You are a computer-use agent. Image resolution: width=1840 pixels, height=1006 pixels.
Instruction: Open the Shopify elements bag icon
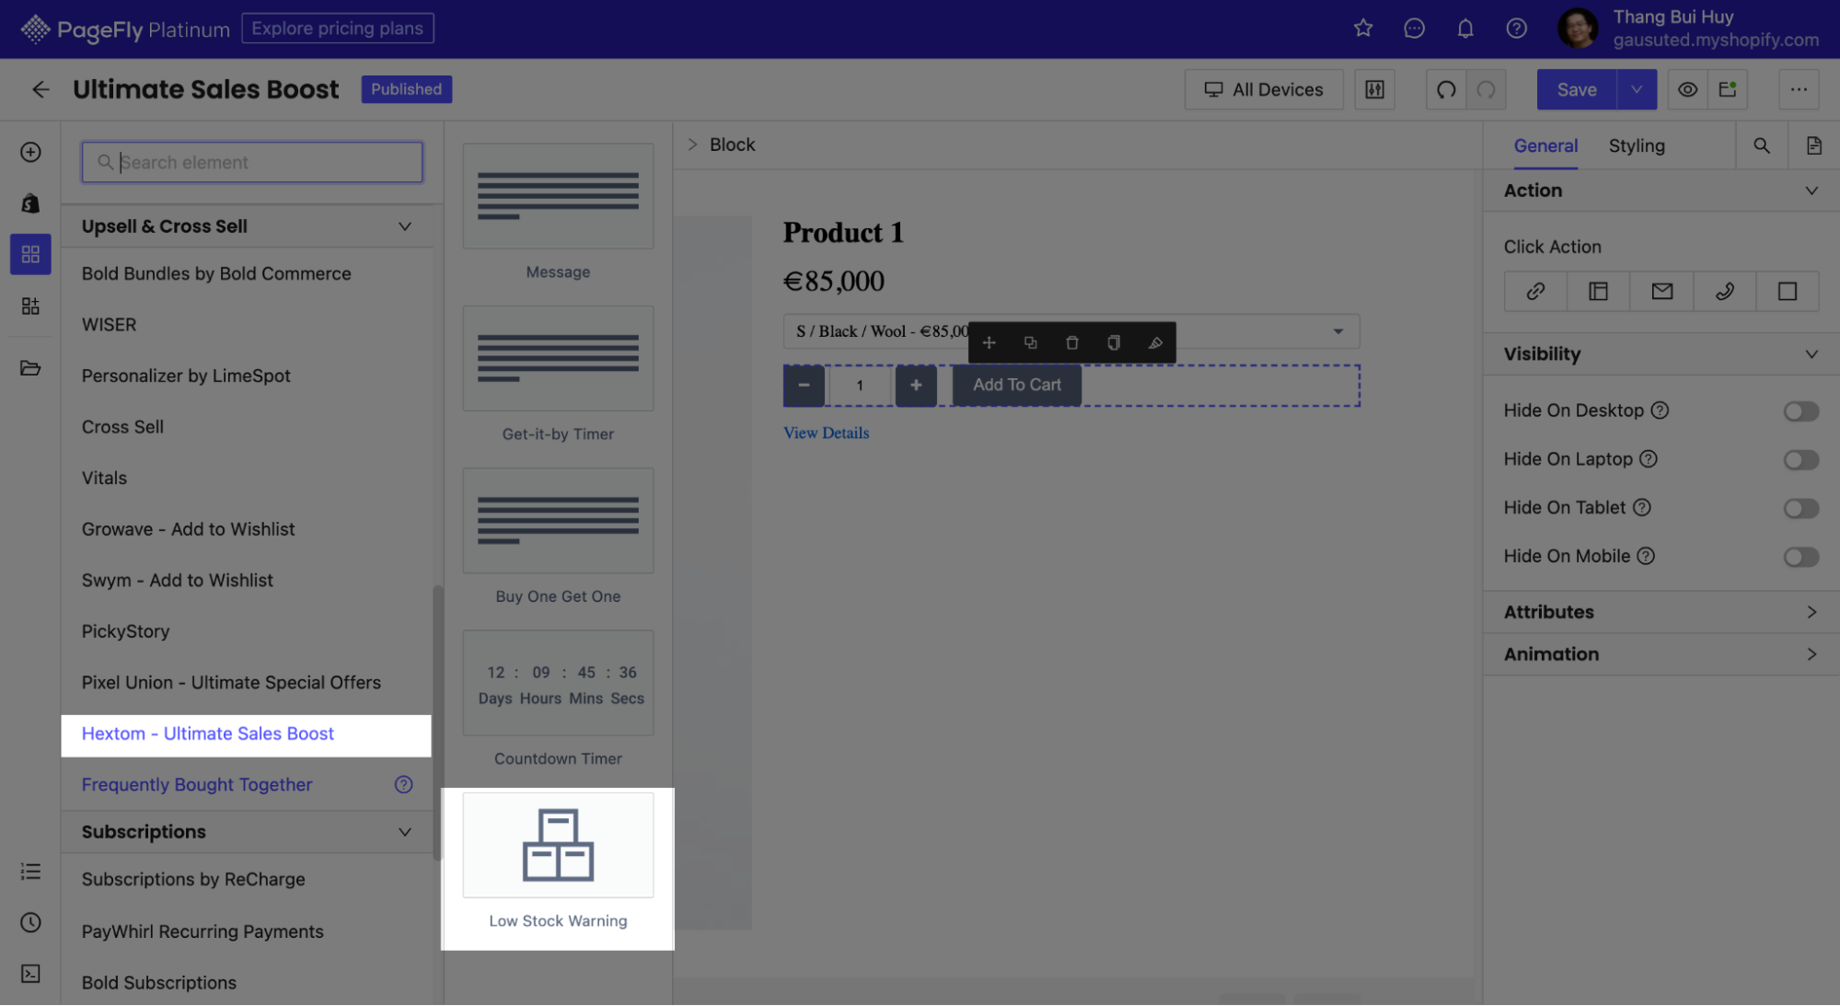click(x=30, y=203)
